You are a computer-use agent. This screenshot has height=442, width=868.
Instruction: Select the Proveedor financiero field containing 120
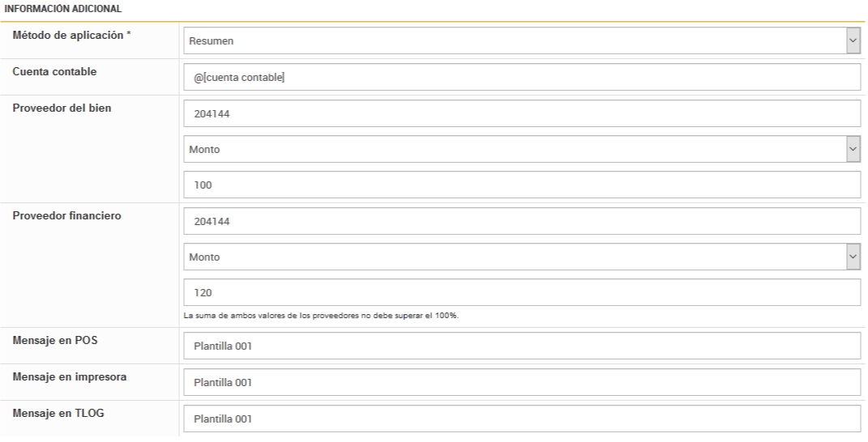pos(521,292)
